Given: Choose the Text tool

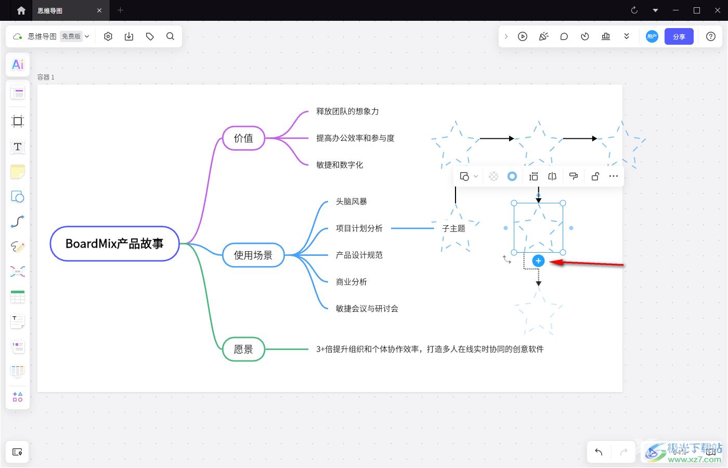Looking at the screenshot, I should 18,147.
